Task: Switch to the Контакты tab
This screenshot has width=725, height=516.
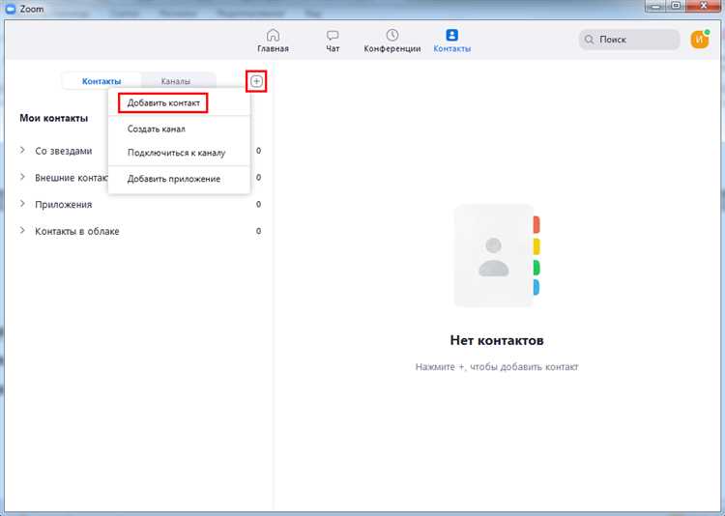Action: click(101, 81)
